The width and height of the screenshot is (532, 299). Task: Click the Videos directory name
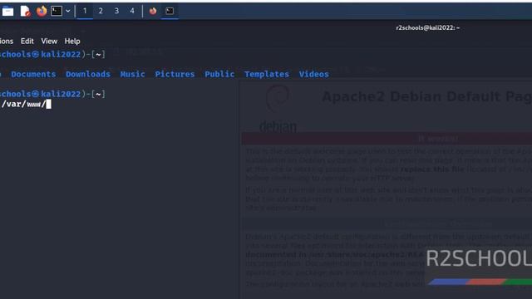click(314, 74)
